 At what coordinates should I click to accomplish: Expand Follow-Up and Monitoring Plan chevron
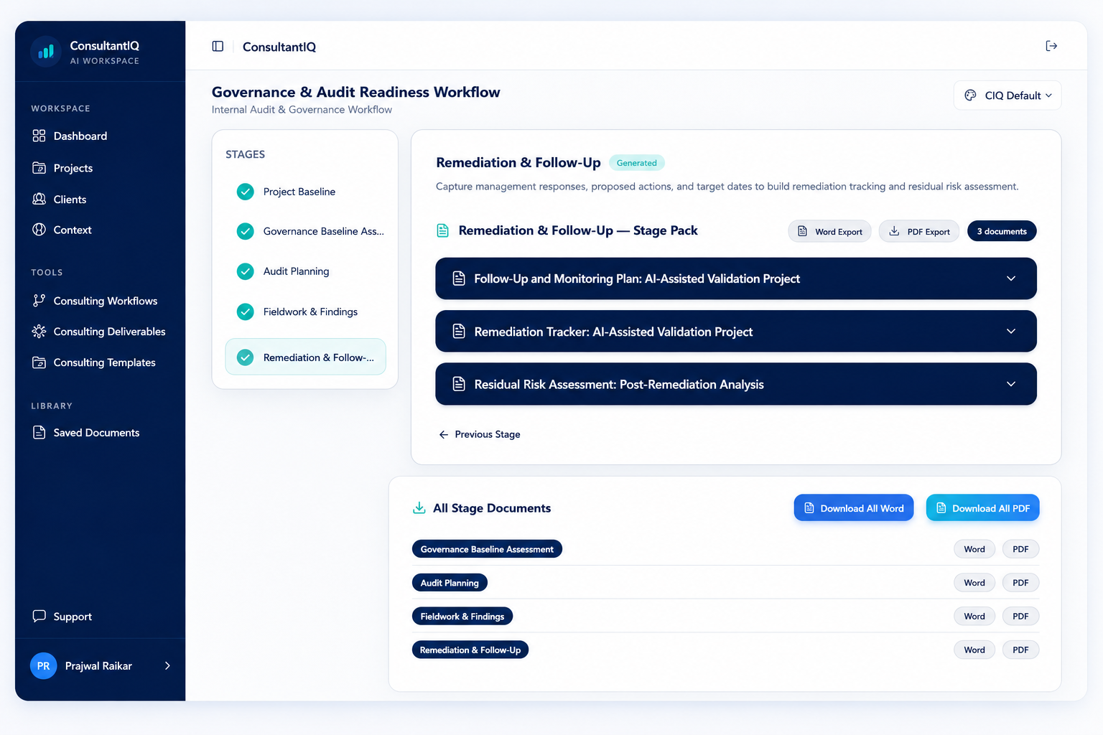(1011, 278)
